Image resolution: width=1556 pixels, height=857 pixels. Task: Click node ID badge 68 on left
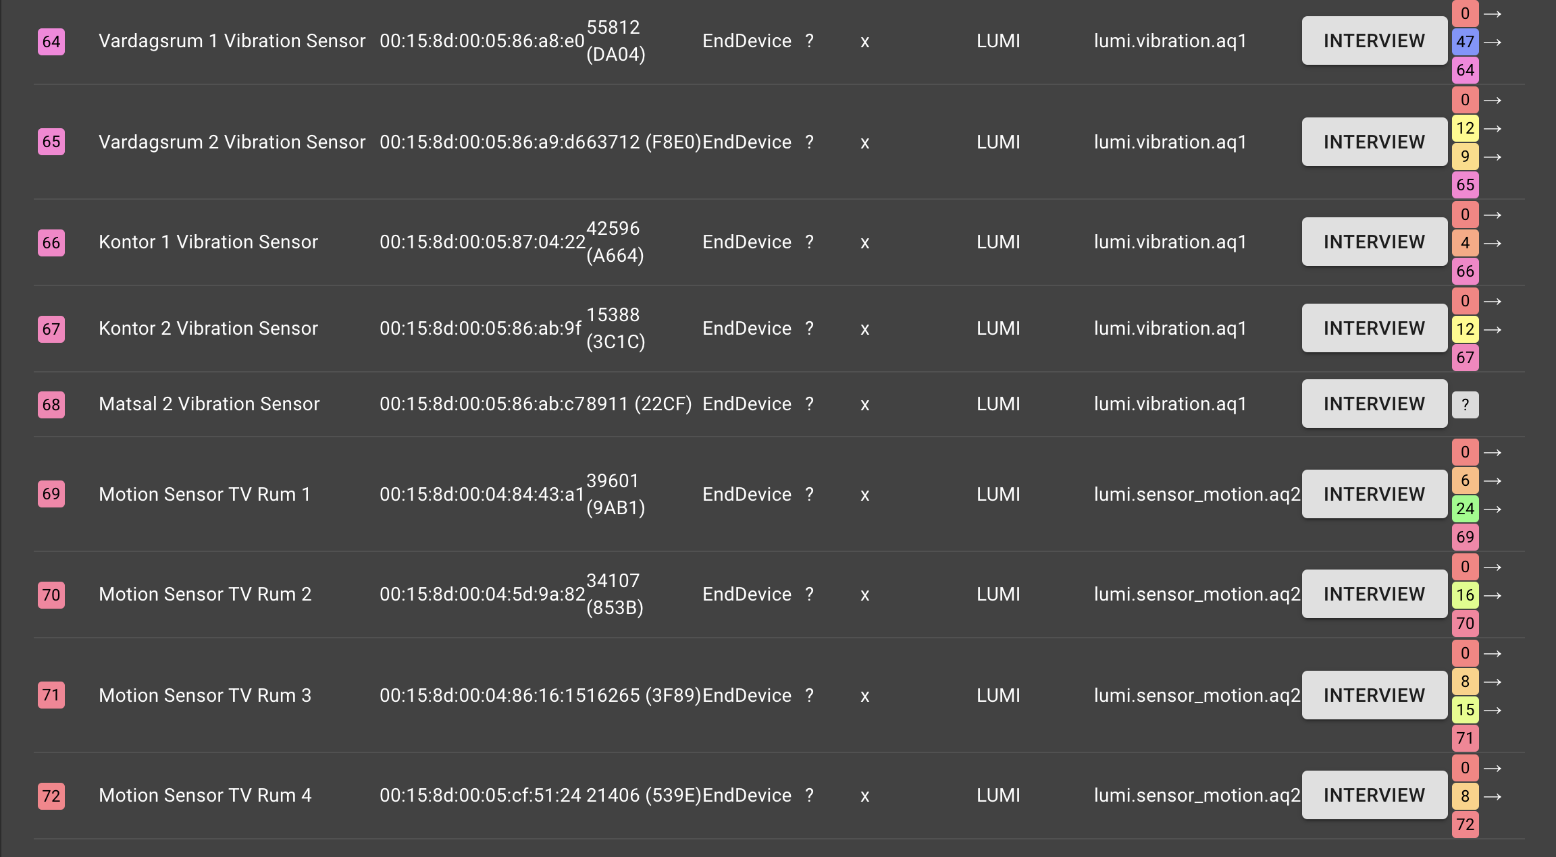coord(51,405)
